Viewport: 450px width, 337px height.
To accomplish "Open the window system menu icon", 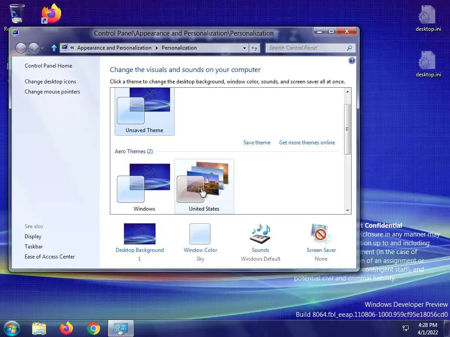I will (15, 32).
